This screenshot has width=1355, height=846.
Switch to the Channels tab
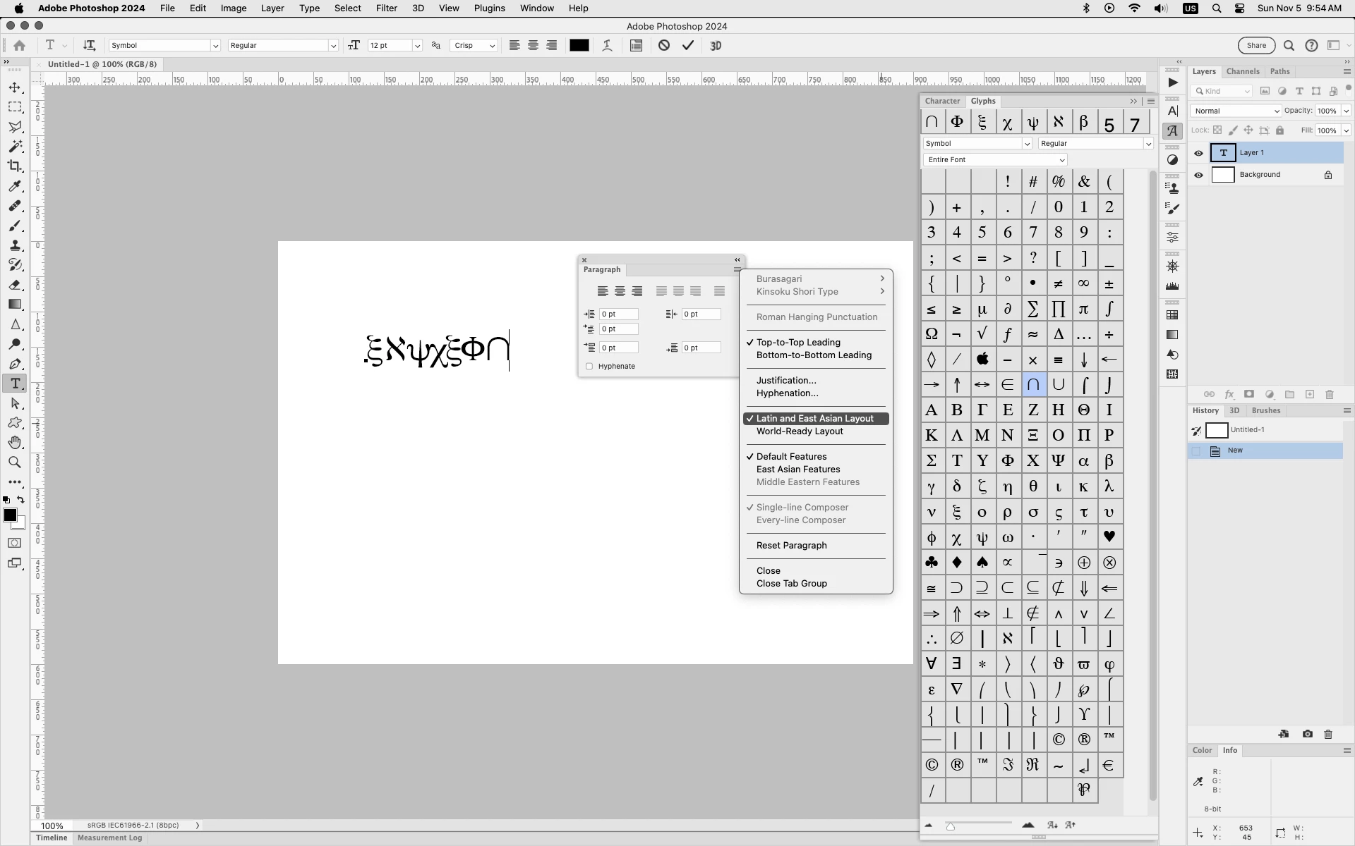tap(1243, 72)
